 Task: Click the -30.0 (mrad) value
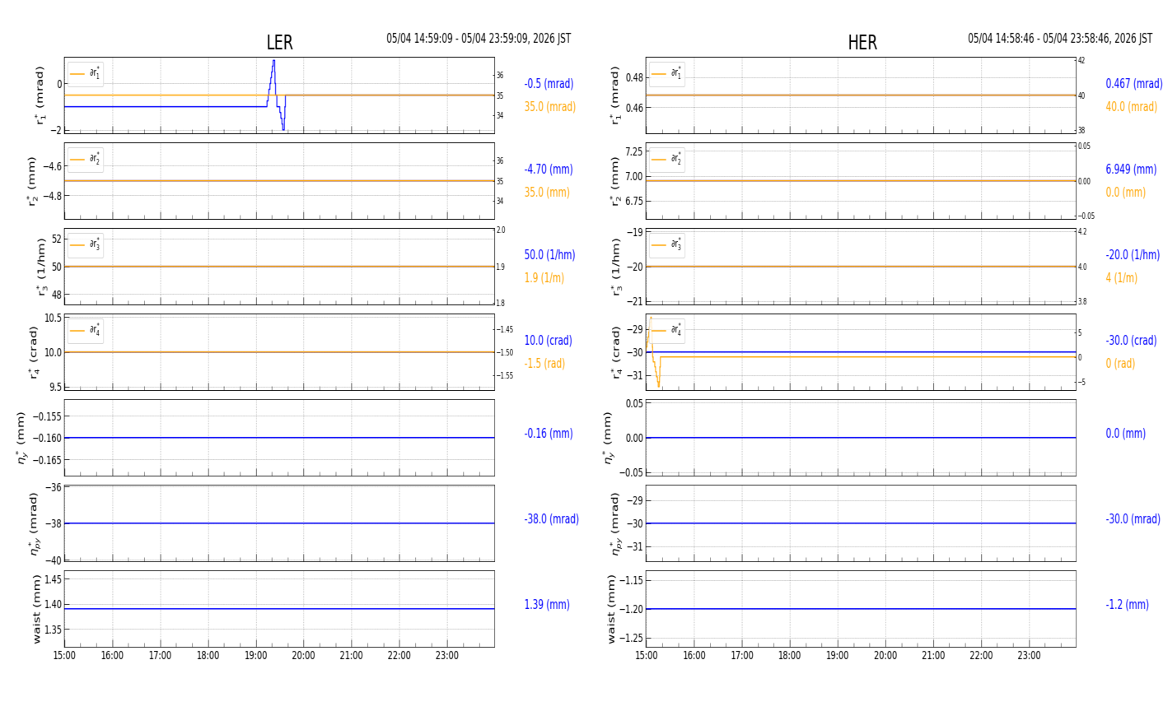click(x=1133, y=519)
